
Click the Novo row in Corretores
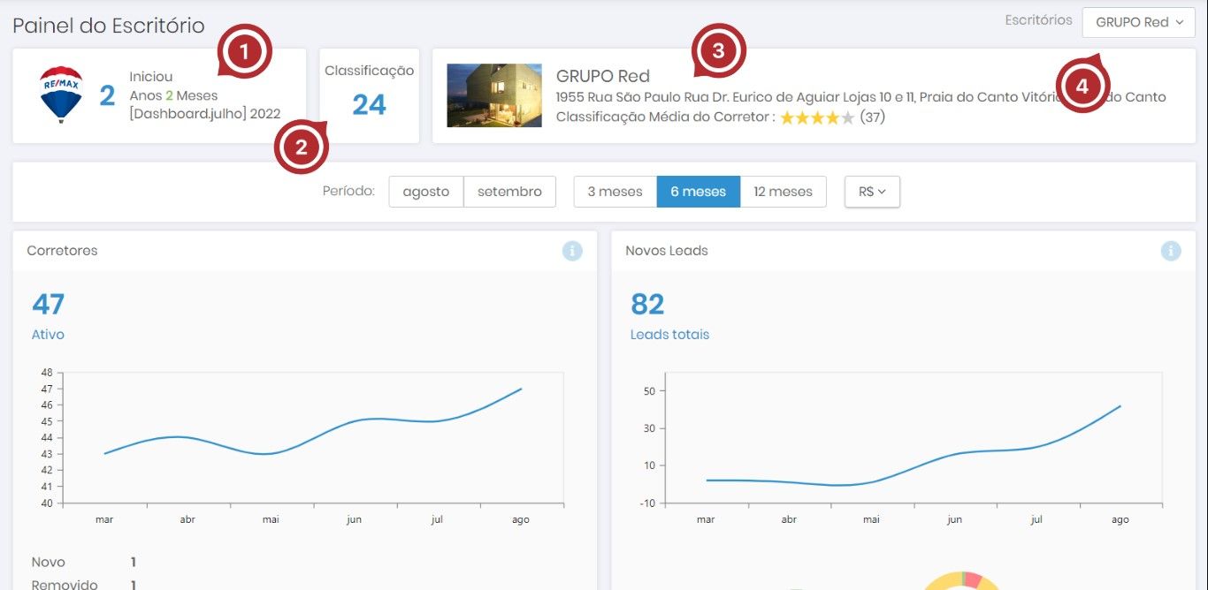83,563
